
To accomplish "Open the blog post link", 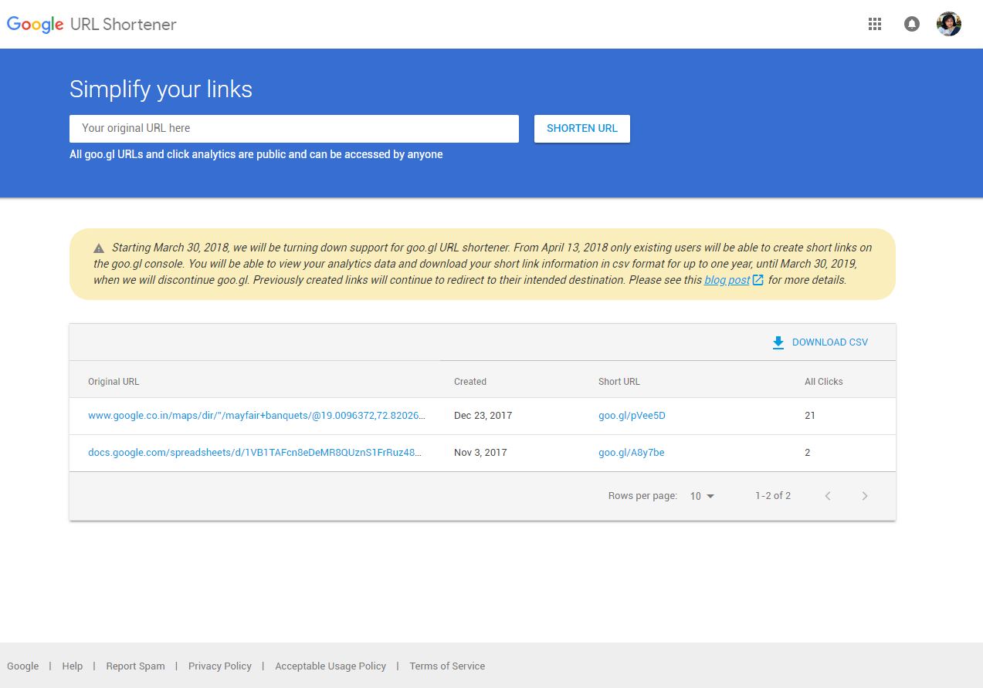I will (727, 280).
